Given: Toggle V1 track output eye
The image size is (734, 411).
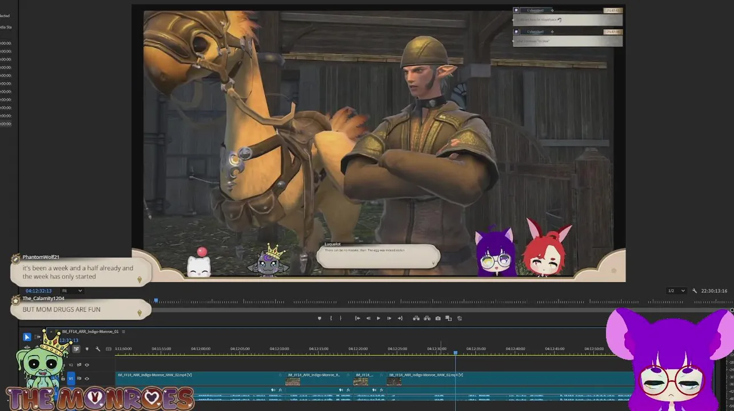Looking at the screenshot, I should tap(87, 378).
